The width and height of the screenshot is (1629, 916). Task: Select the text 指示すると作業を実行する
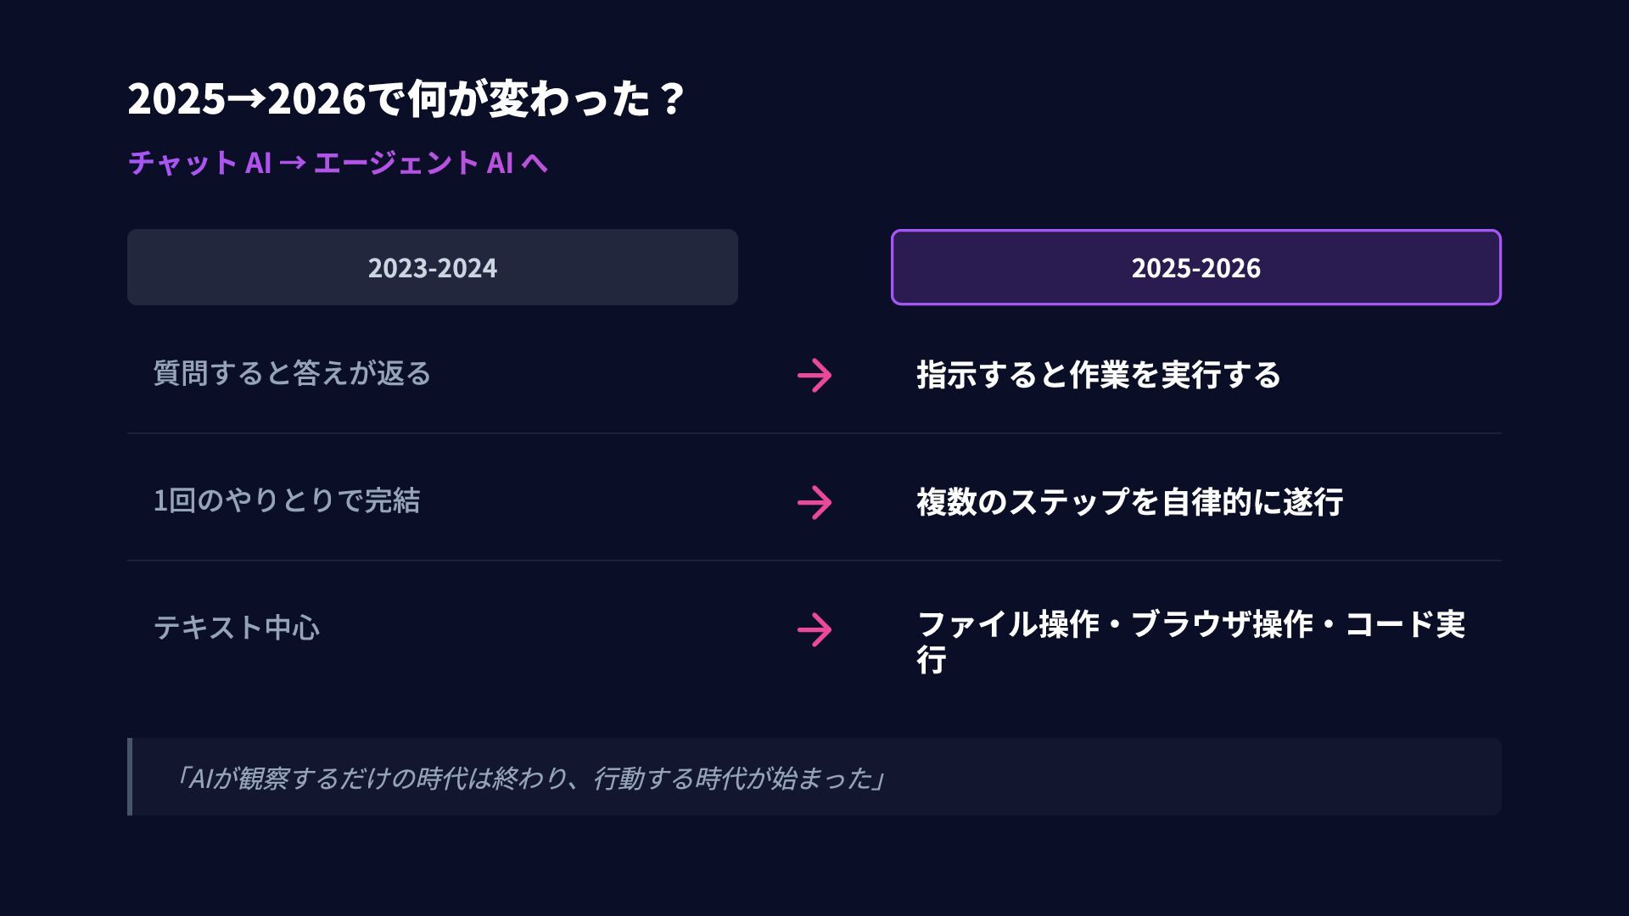(1098, 375)
